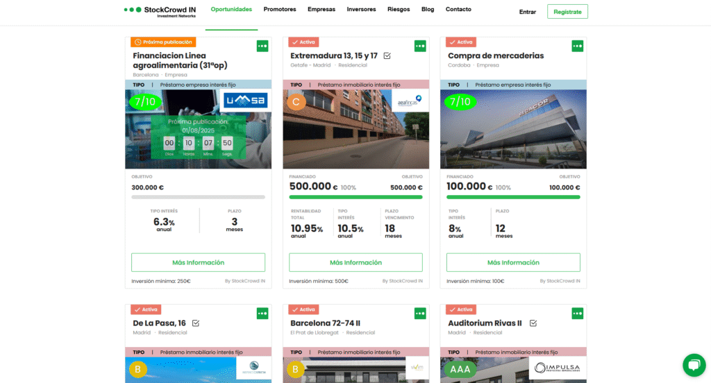The image size is (711, 383).
Task: Click the orange C rating badge
Action: [296, 102]
